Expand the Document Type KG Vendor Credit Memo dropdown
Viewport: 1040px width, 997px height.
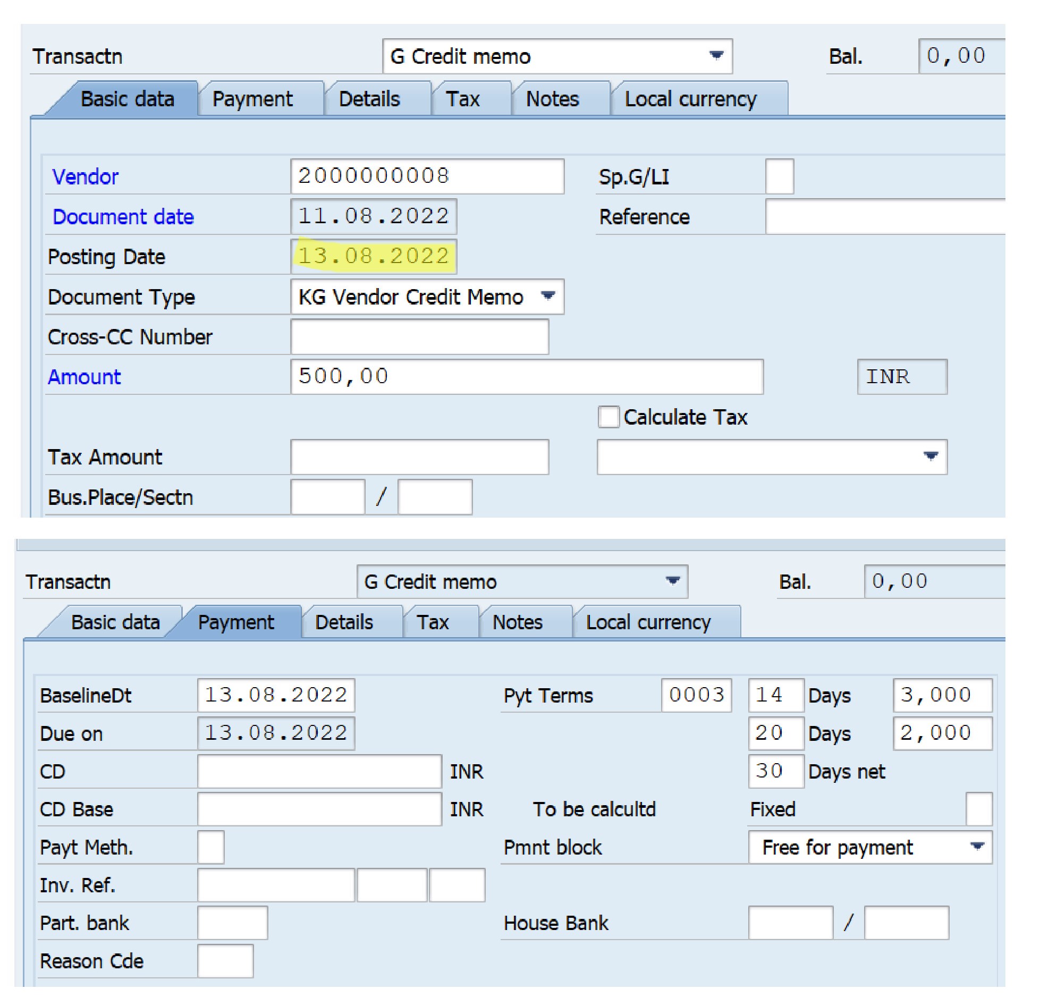click(547, 297)
